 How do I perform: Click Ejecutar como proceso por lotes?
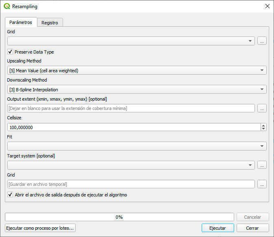pos(40,228)
